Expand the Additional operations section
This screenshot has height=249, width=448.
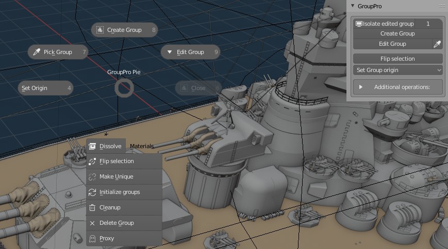point(397,87)
